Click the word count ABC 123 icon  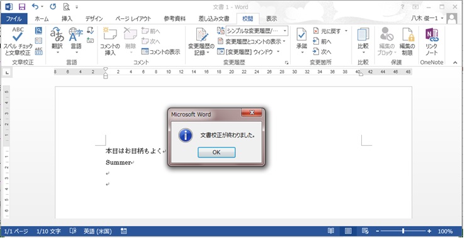click(x=38, y=51)
